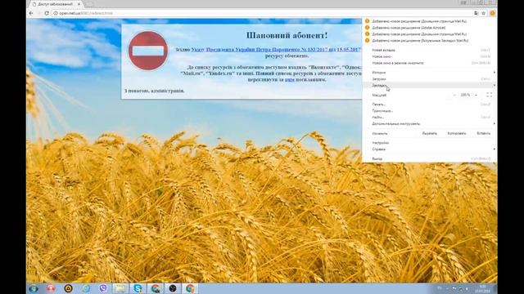Click the 'цим' link in blocked notice
Image resolution: width=524 pixels, height=294 pixels.
(289, 80)
